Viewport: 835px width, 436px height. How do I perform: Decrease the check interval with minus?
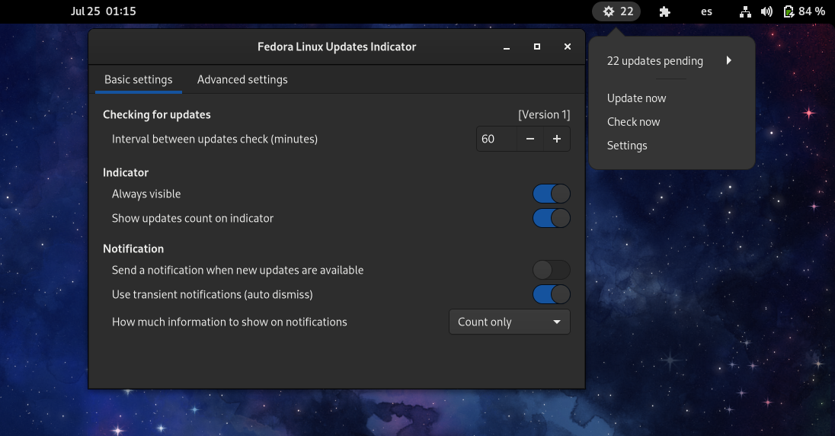[529, 139]
